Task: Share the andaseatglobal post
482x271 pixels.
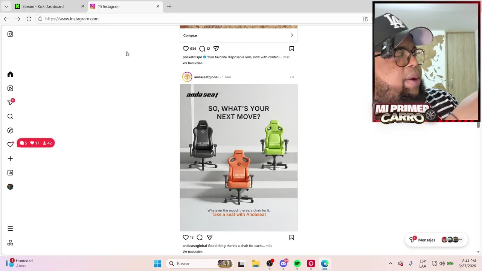Action: (210, 238)
